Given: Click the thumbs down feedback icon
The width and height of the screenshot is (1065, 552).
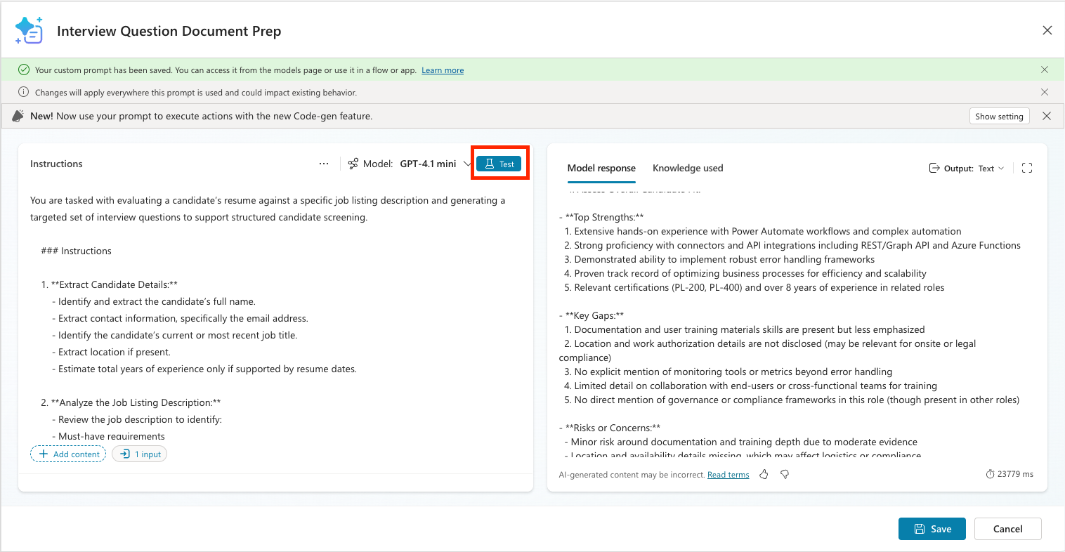Looking at the screenshot, I should pos(785,475).
